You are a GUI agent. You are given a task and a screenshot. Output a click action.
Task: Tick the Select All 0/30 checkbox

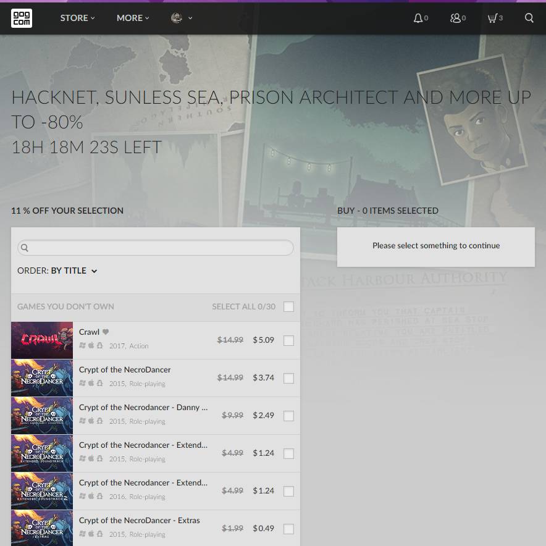pyautogui.click(x=288, y=307)
